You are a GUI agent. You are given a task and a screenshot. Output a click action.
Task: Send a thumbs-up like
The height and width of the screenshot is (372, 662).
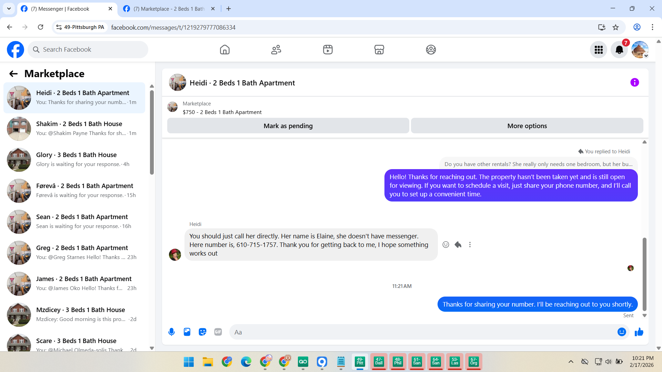pos(639,332)
